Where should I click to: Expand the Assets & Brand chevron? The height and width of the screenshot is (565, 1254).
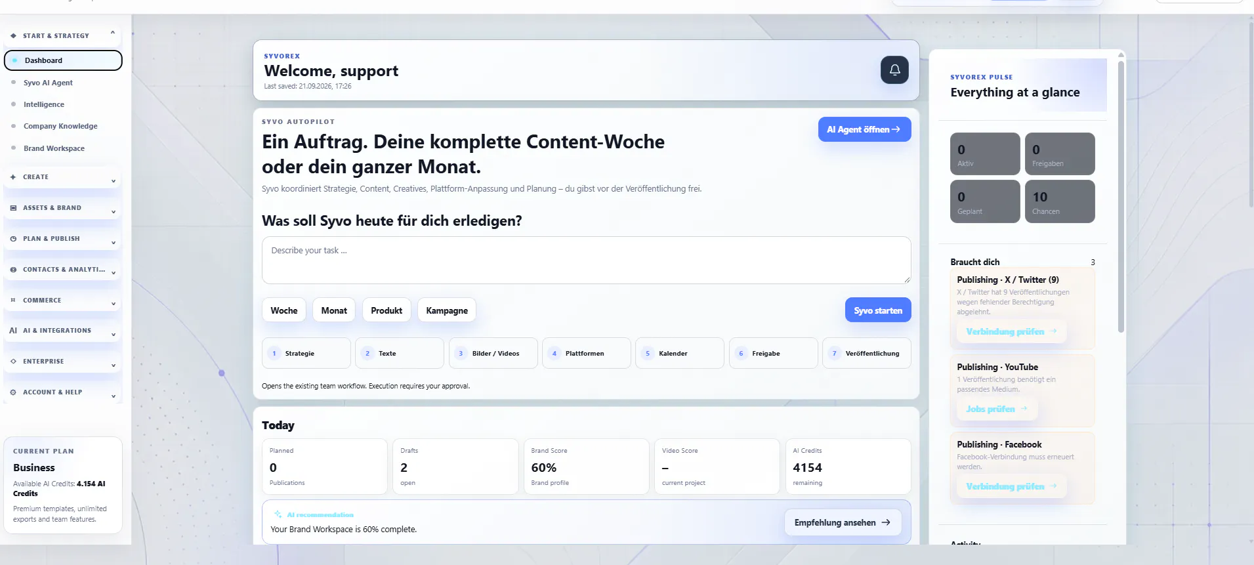pyautogui.click(x=114, y=211)
